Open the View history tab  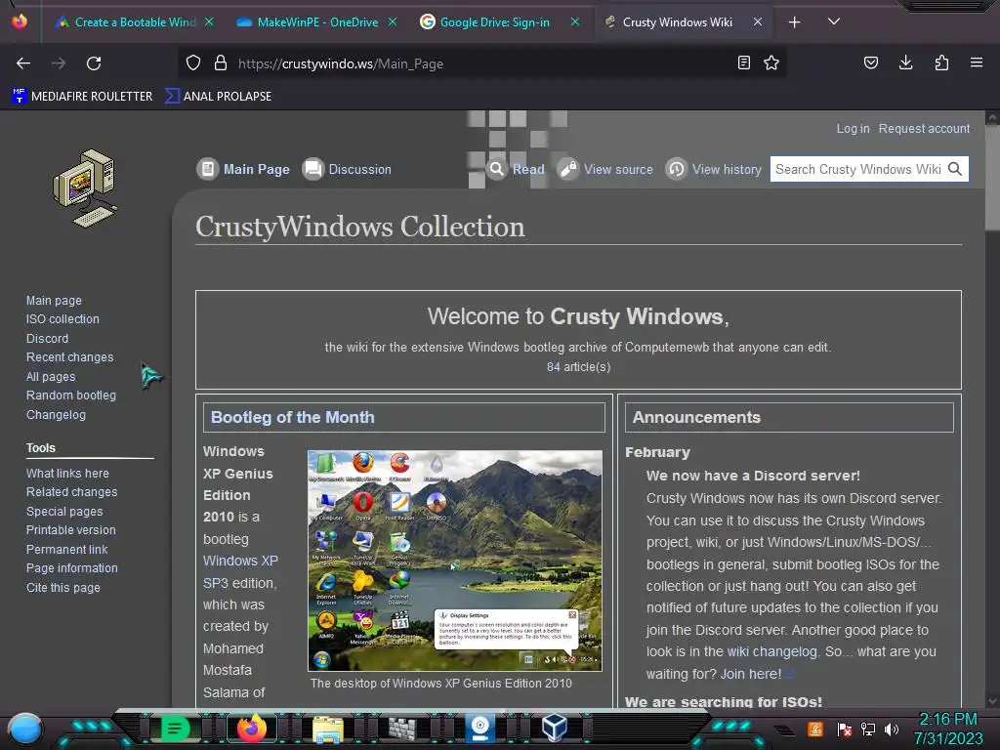click(x=714, y=169)
